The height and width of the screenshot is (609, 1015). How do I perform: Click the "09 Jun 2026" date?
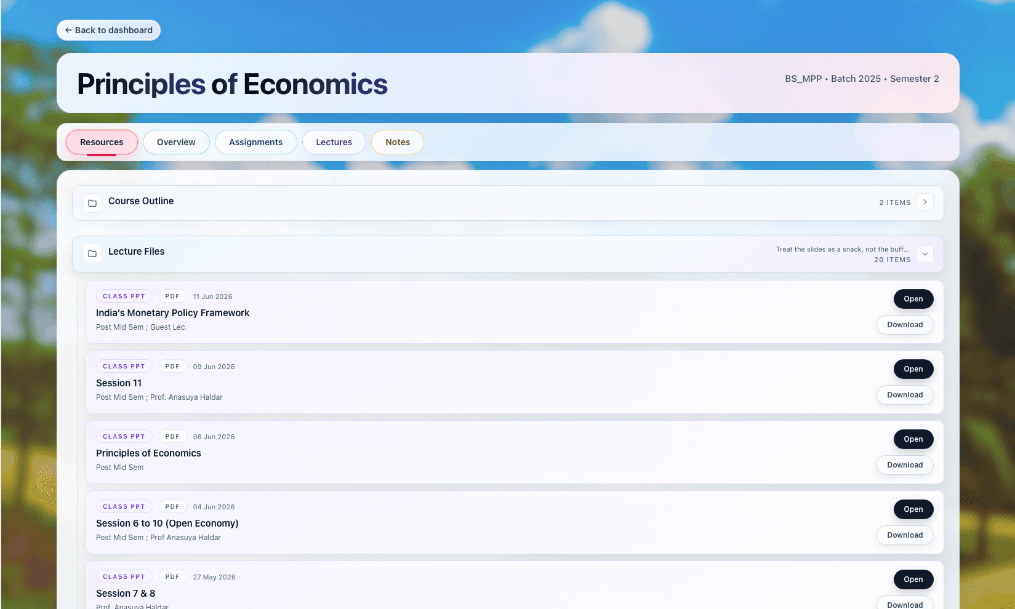point(214,367)
